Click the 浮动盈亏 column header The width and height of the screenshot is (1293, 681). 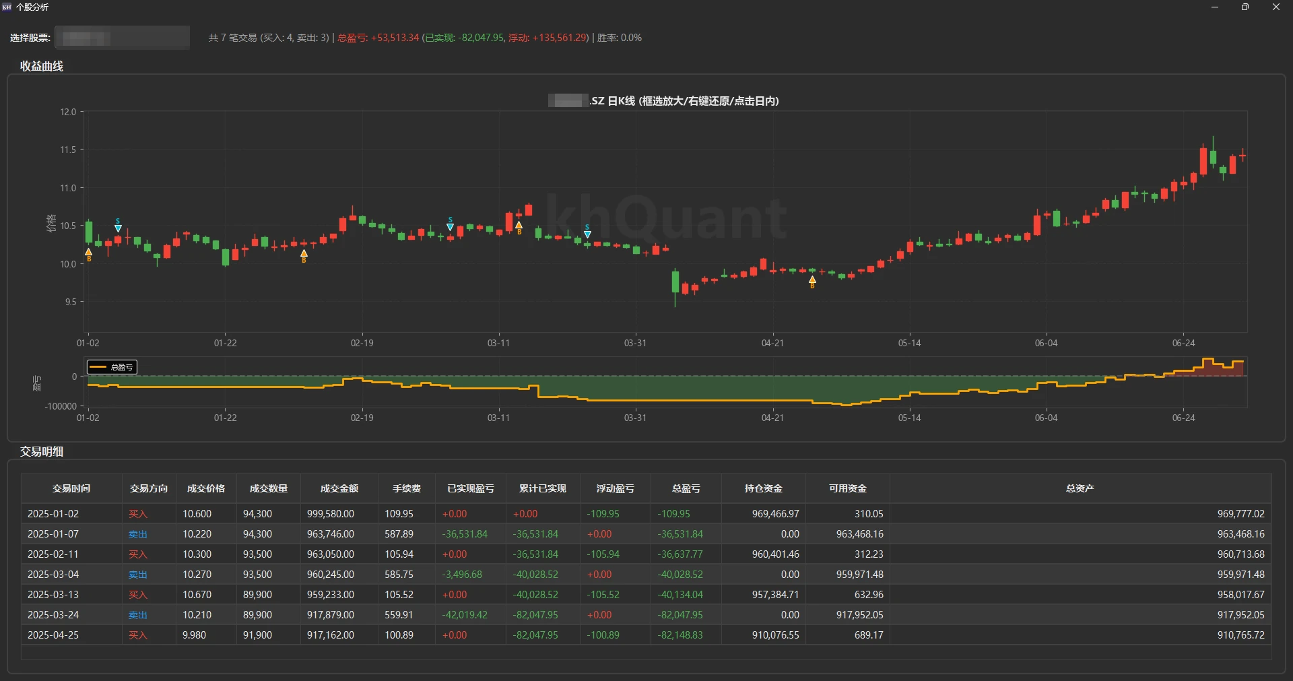[x=616, y=488]
